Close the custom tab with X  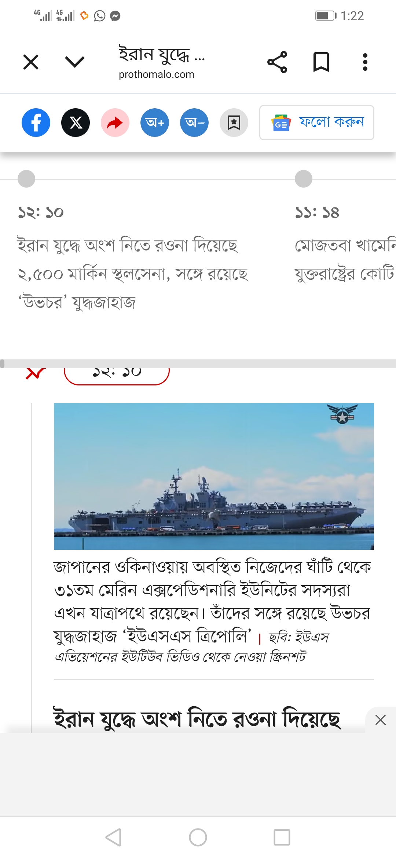coord(31,62)
